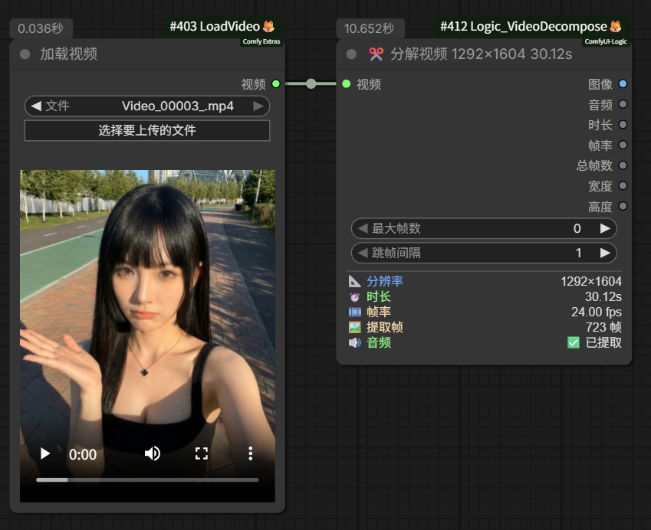Click the 分解视频 1292×1604 30.12s title
Screen dimensions: 651x530
pyautogui.click(x=482, y=54)
